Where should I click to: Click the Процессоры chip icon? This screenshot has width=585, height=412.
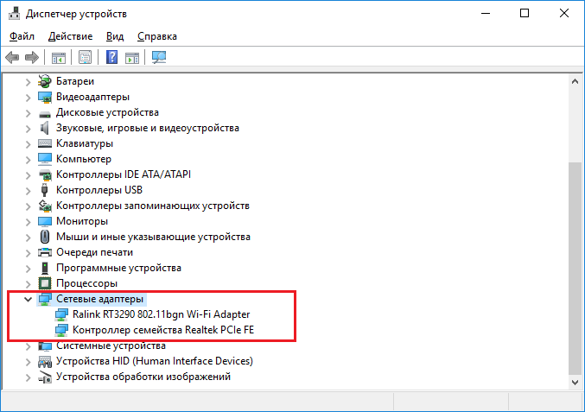[45, 283]
